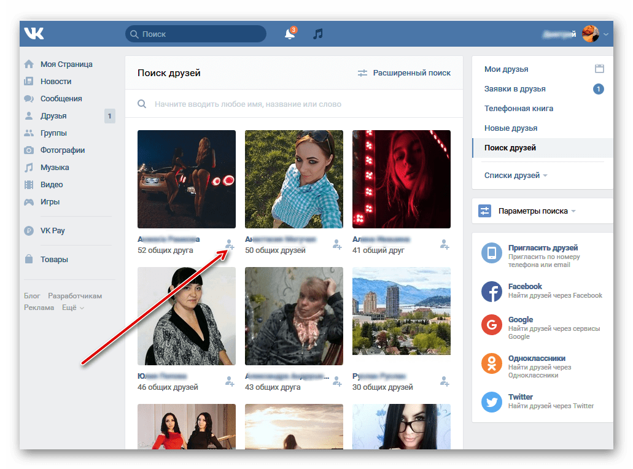Click the newspaper icon beside Новости
The width and height of the screenshot is (633, 469).
[29, 81]
